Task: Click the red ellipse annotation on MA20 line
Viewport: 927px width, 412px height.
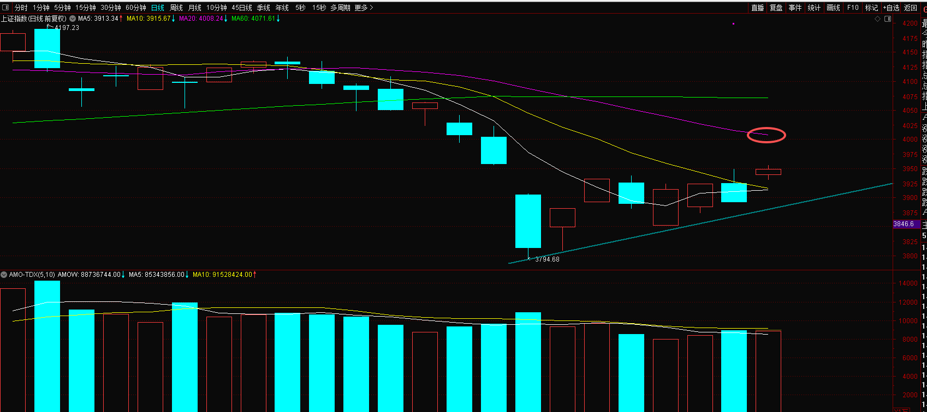Action: click(766, 135)
